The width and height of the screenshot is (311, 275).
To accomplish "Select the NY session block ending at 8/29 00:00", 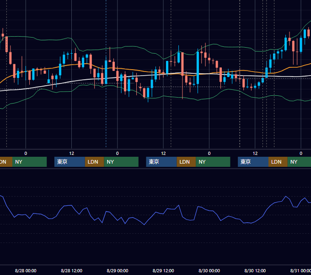I will [121, 162].
